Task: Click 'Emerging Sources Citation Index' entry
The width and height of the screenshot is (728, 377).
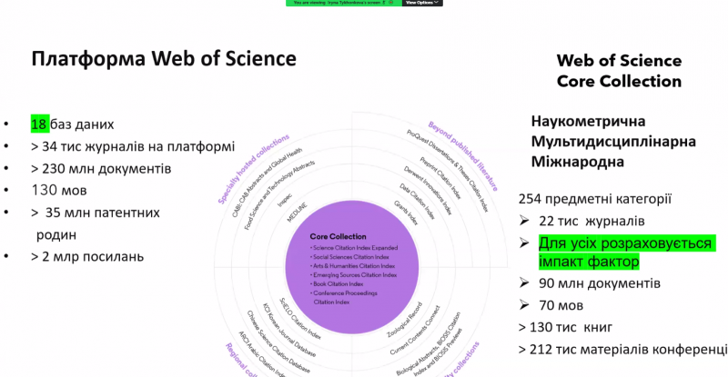Action: 354,275
